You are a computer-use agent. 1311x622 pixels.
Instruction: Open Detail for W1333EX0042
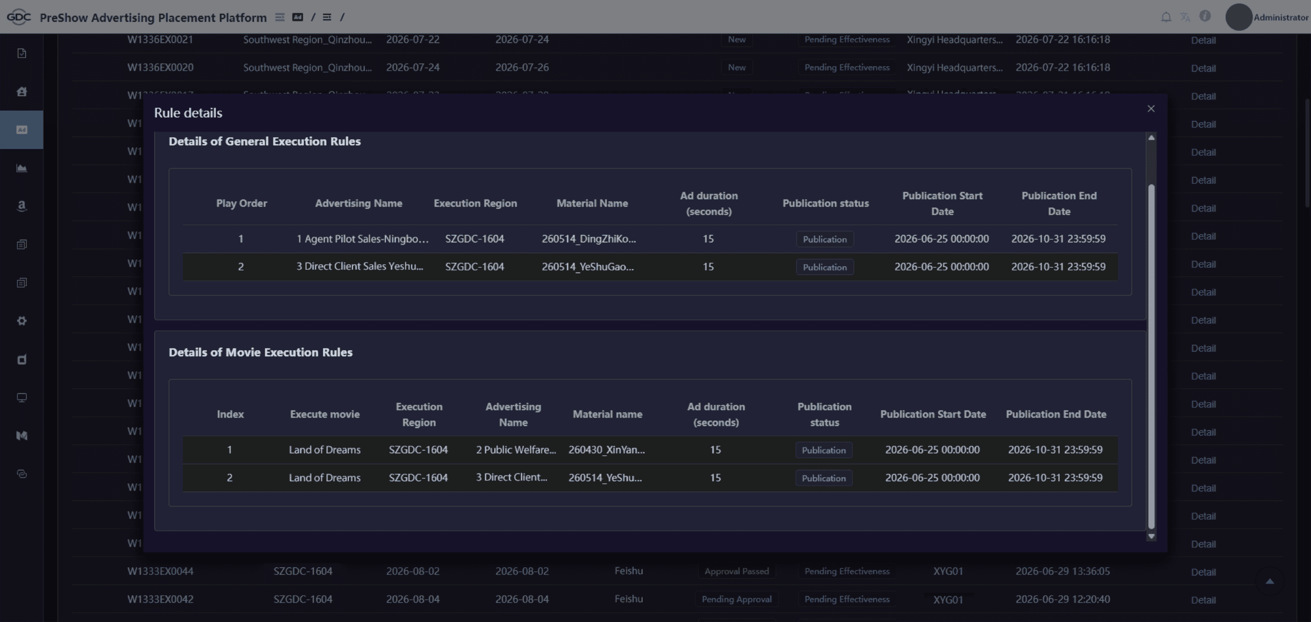click(x=1203, y=600)
